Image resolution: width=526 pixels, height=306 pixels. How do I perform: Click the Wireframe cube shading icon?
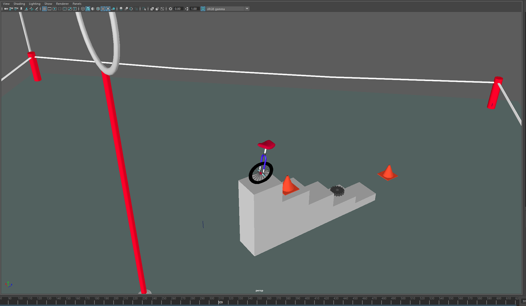[83, 9]
